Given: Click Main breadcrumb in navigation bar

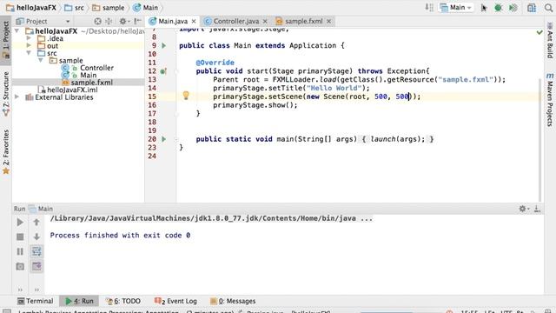Looking at the screenshot, I should tap(145, 8).
